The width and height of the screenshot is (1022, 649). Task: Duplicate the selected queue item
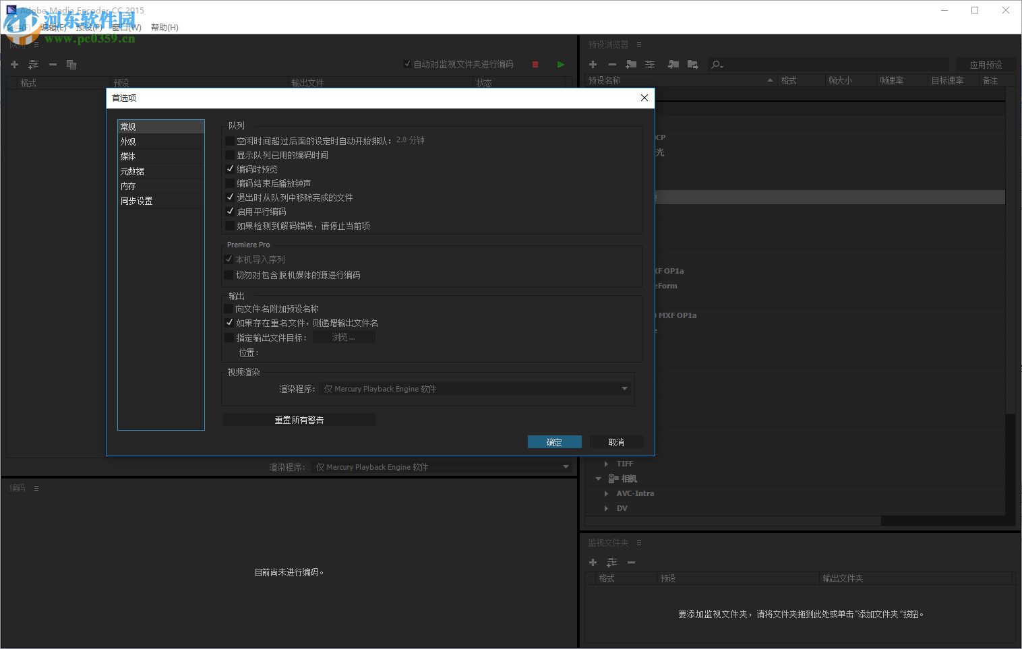[x=71, y=64]
